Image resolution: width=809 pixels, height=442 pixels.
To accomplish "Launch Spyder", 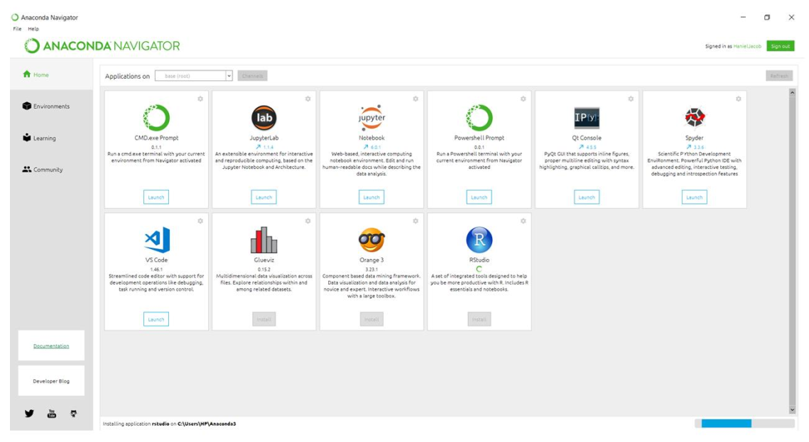I will [x=695, y=197].
